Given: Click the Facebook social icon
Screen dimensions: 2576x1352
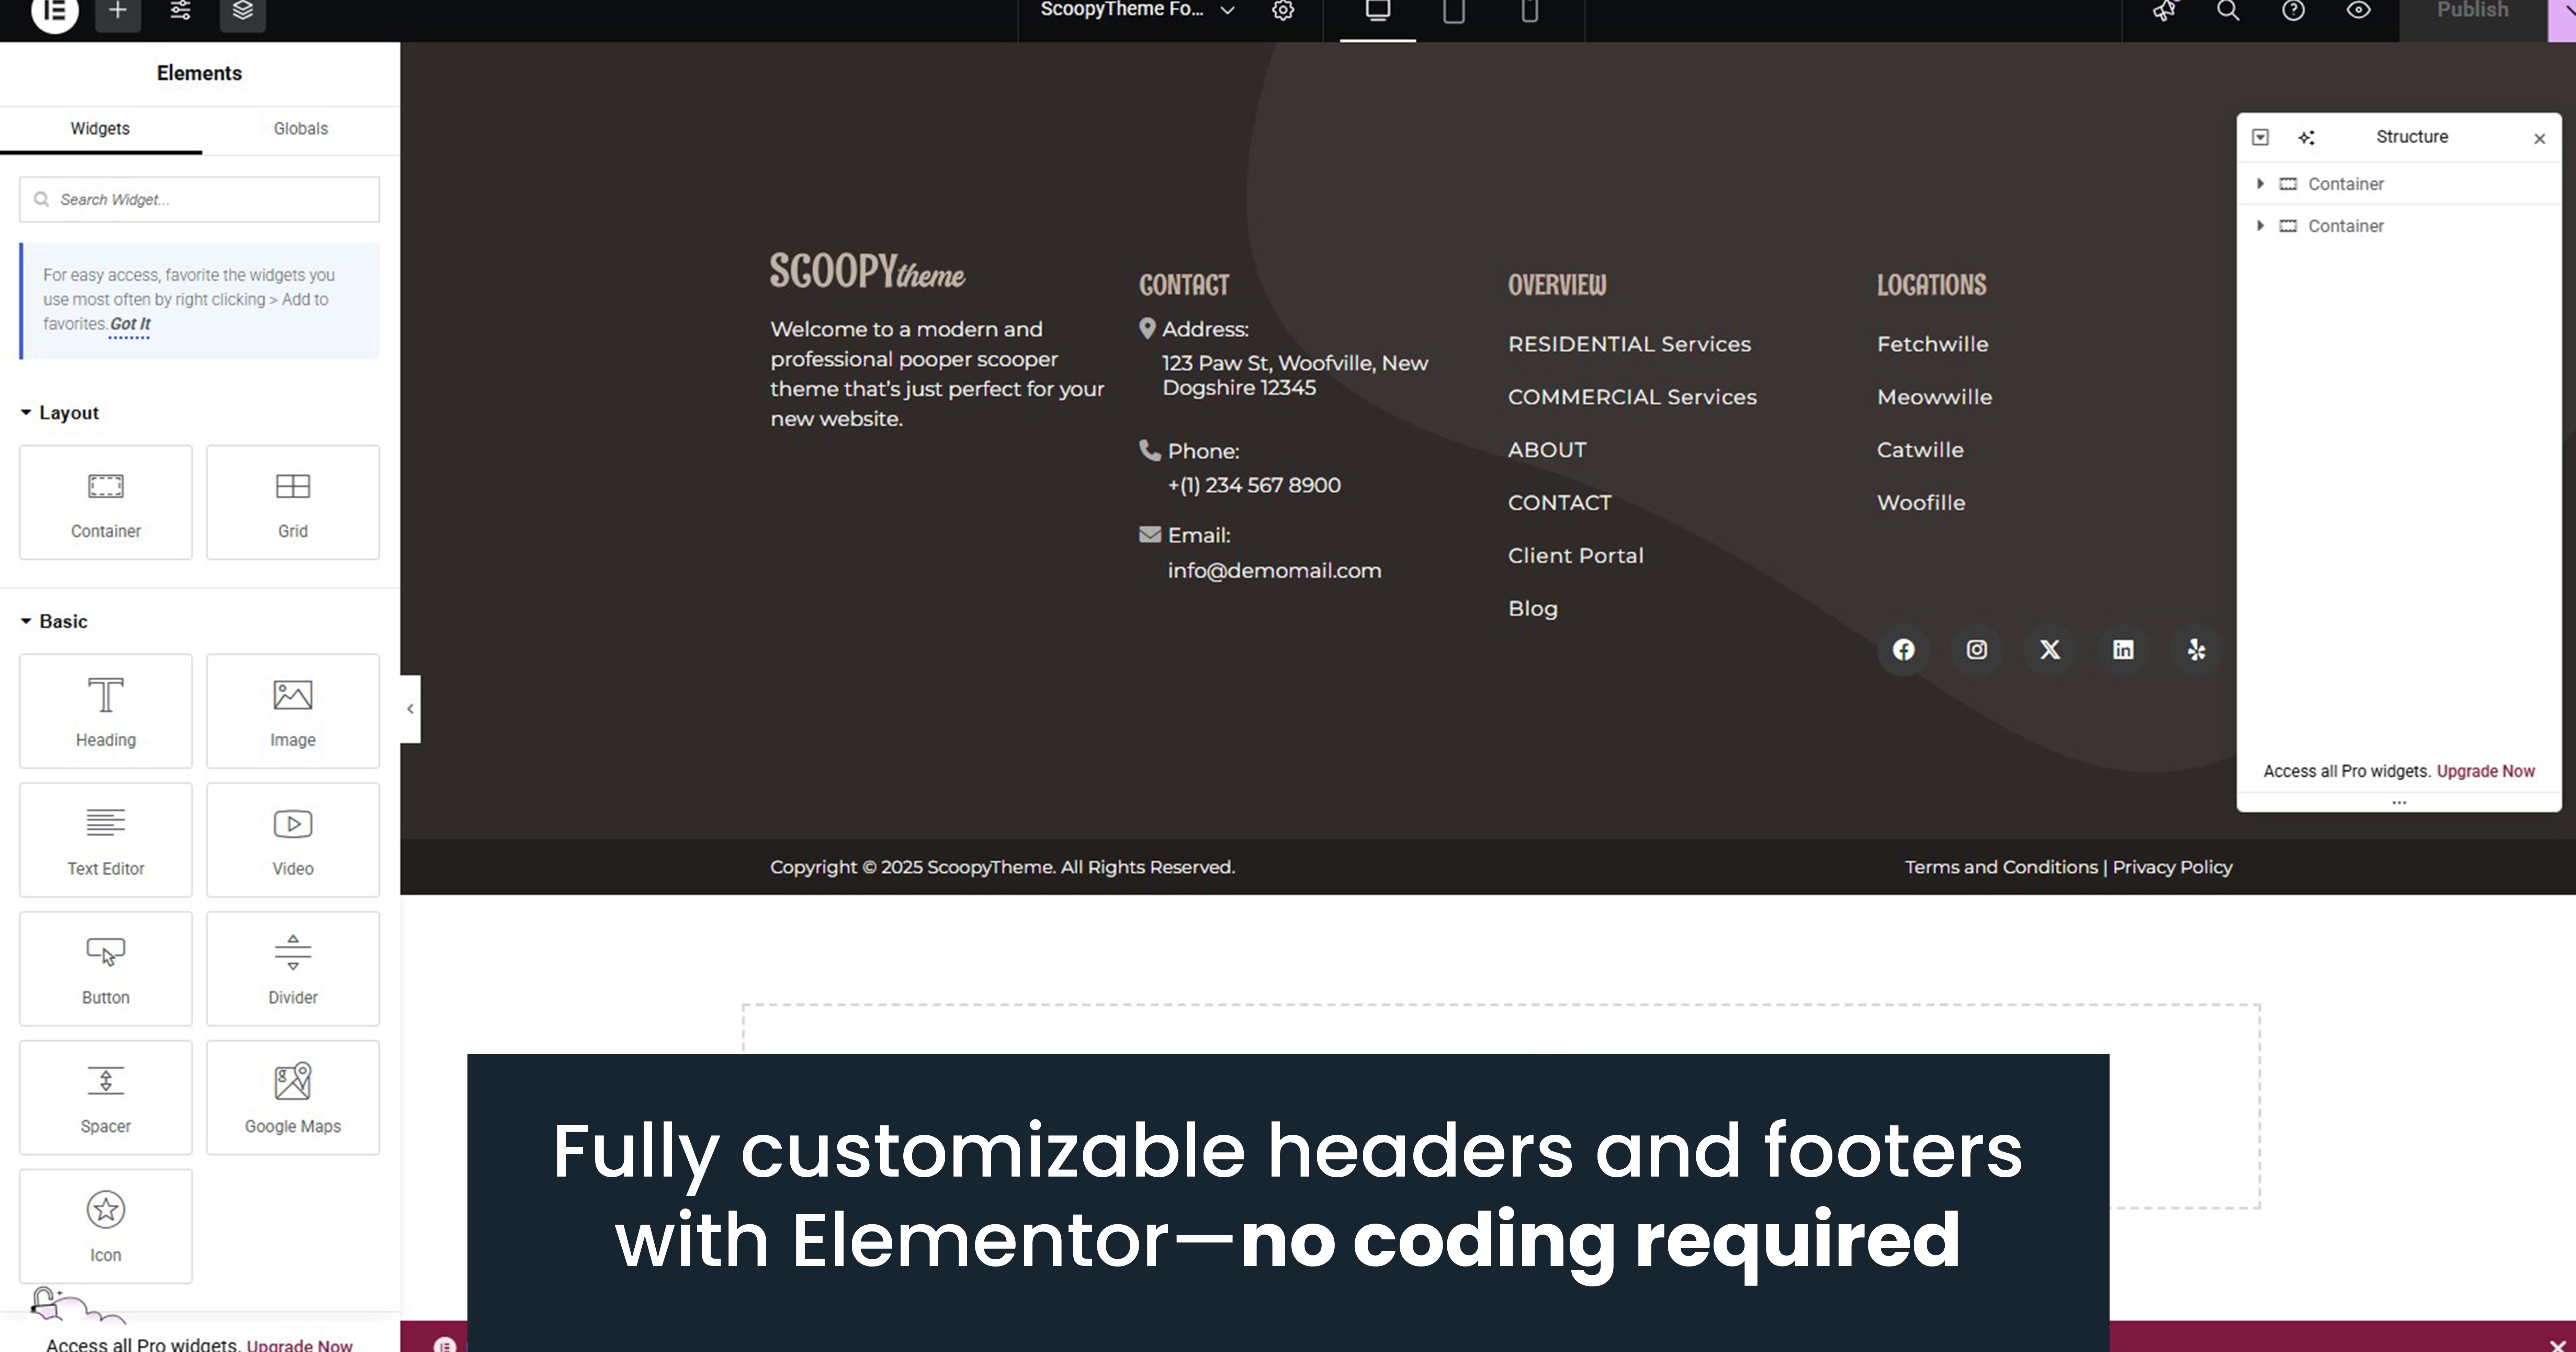Looking at the screenshot, I should (1903, 651).
